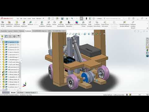149x112 pixels.
Task: Switch to the Layout ribbon tab
Action: tap(10, 31)
